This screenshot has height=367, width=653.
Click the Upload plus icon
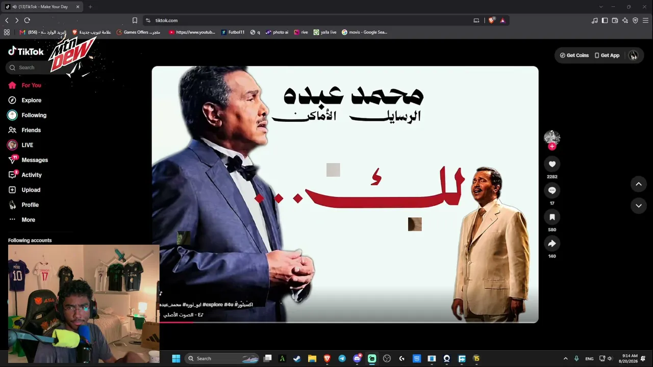(x=12, y=190)
